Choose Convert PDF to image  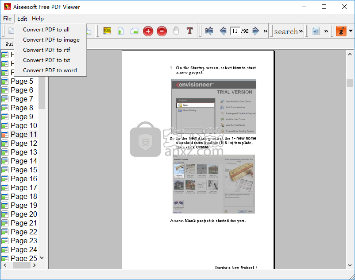(51, 39)
